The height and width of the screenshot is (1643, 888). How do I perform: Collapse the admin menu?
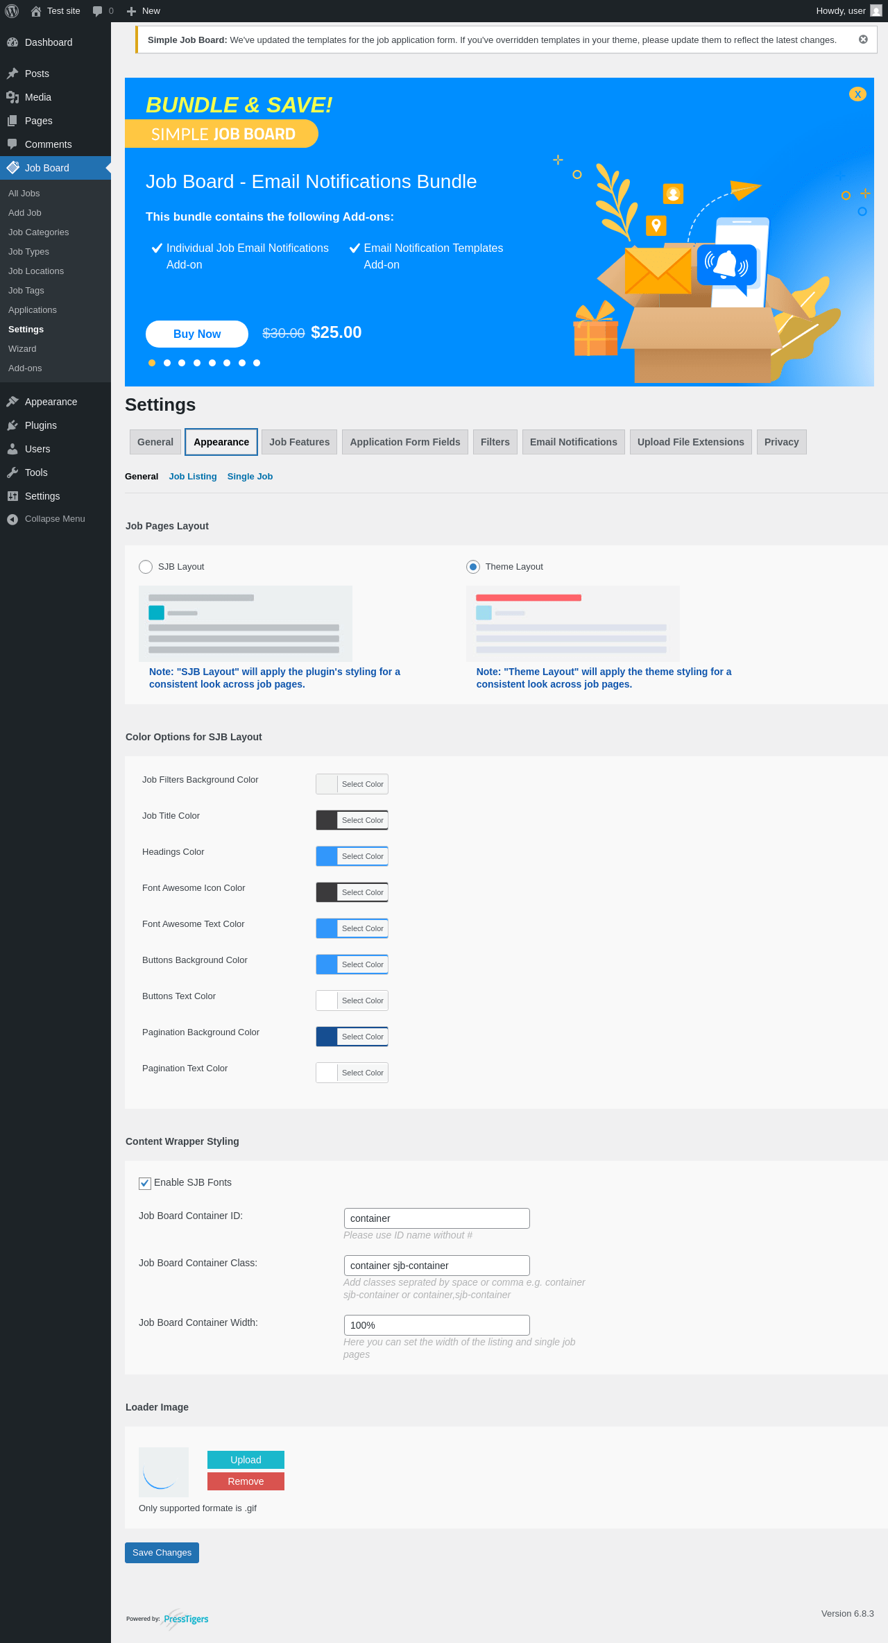46,519
